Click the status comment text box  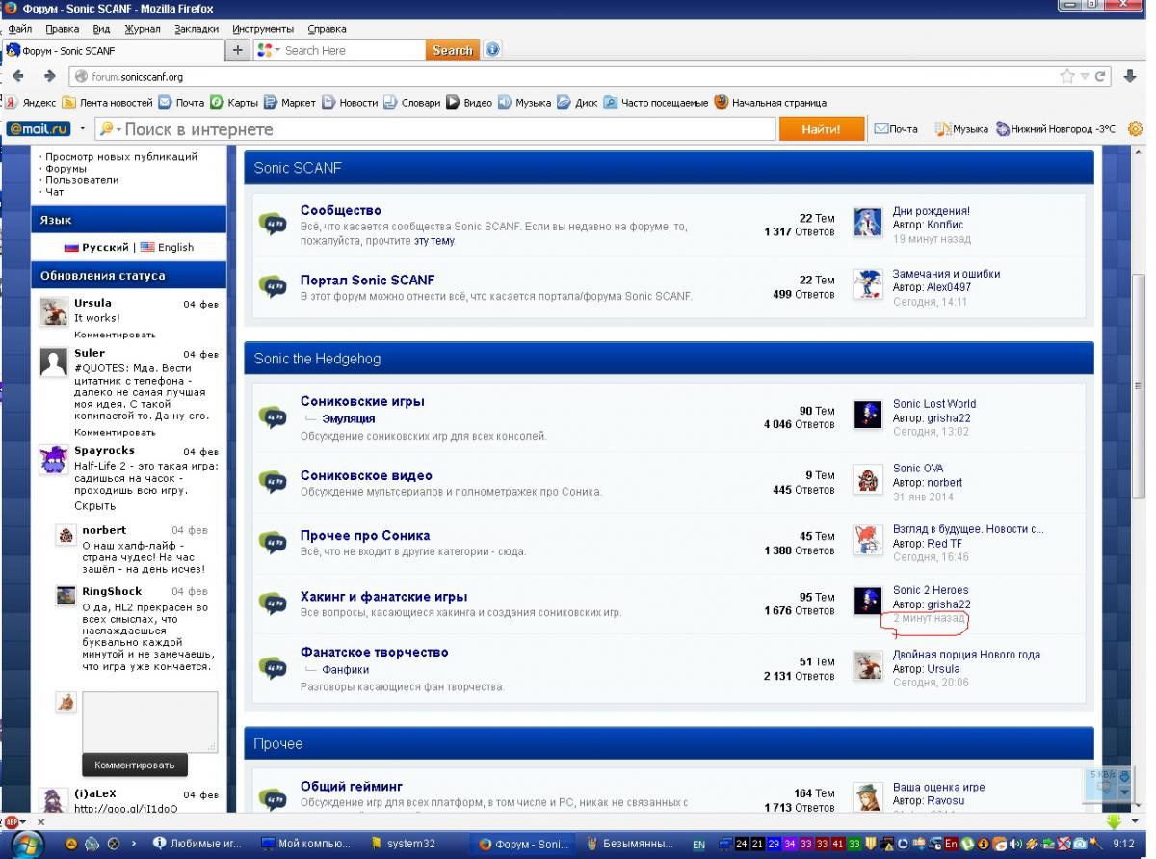149,721
